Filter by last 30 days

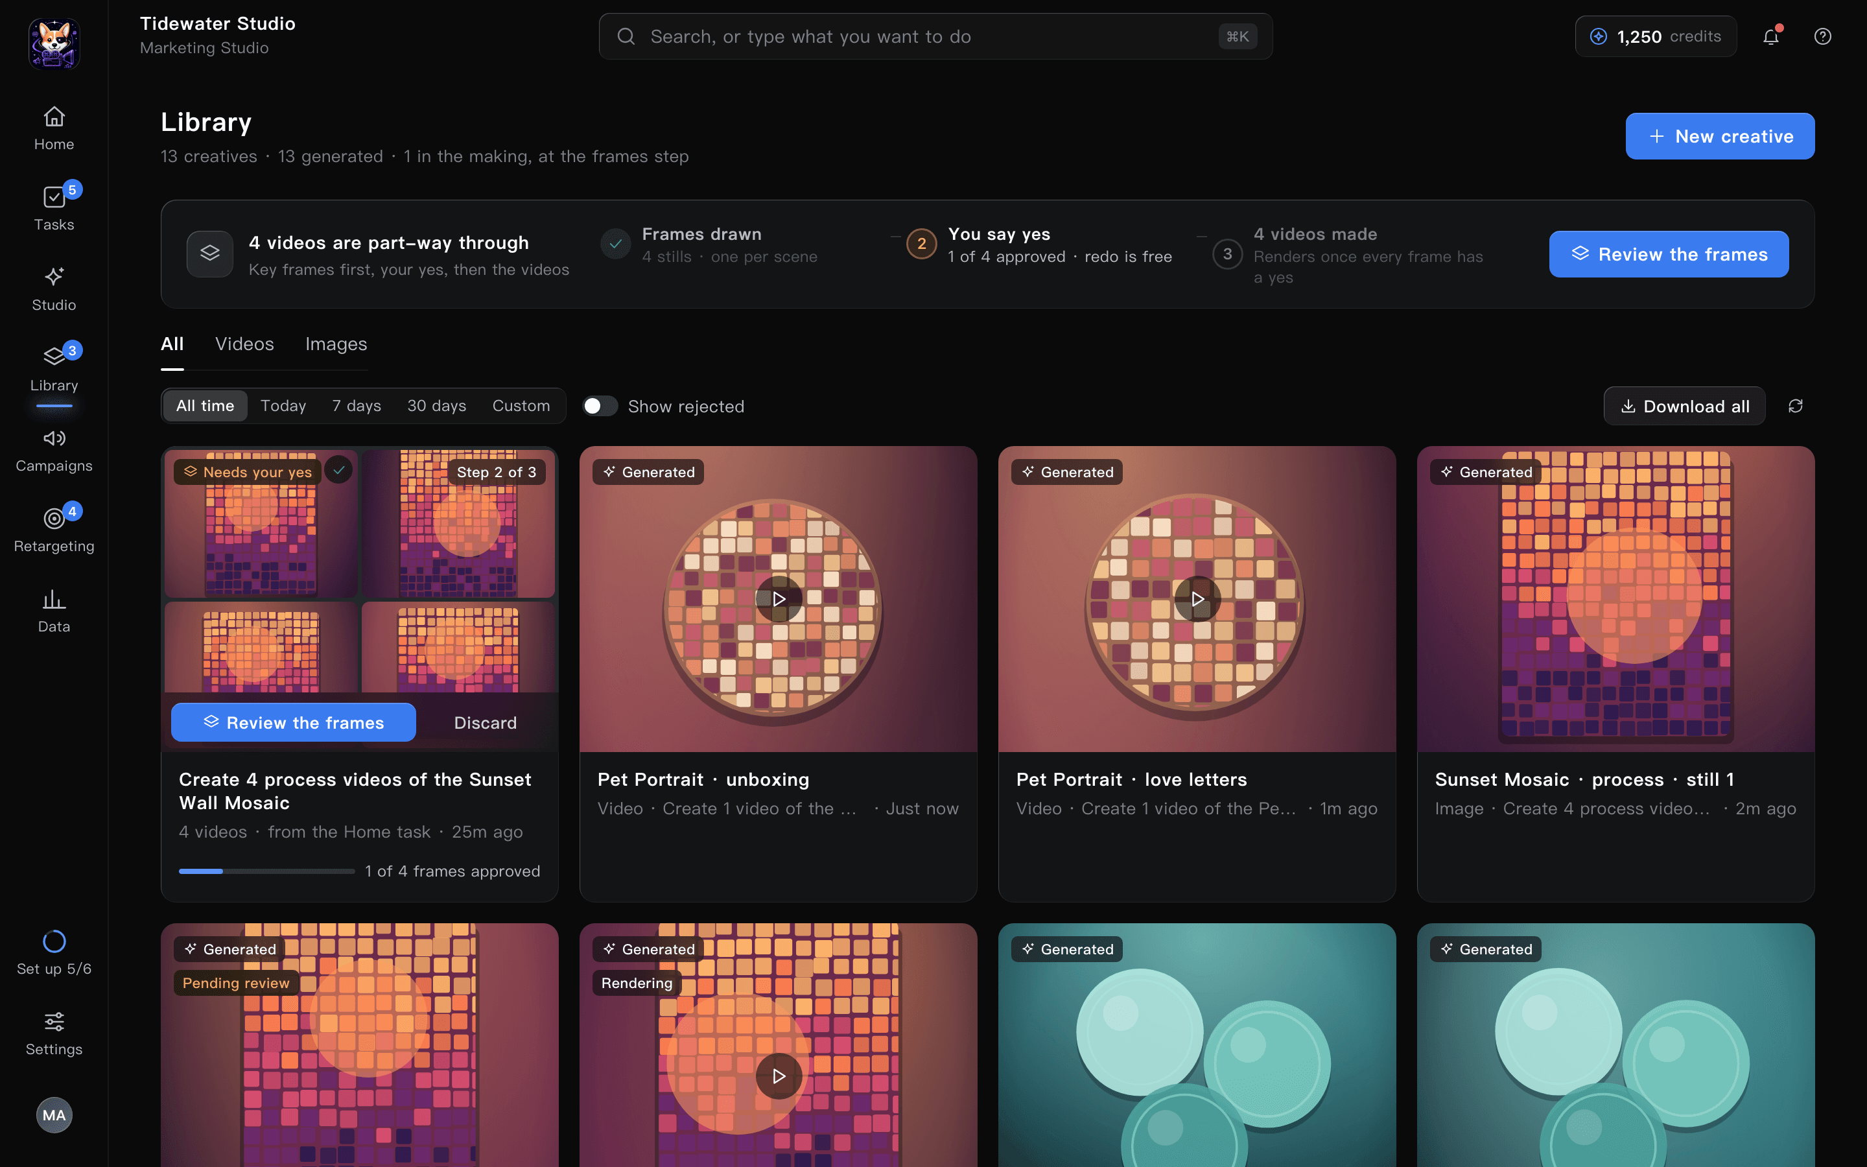pos(437,405)
